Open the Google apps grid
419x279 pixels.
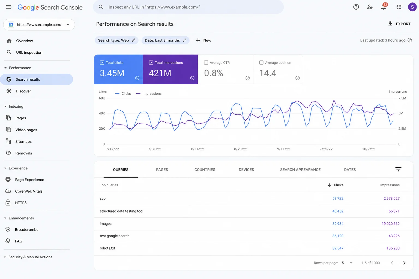399,7
